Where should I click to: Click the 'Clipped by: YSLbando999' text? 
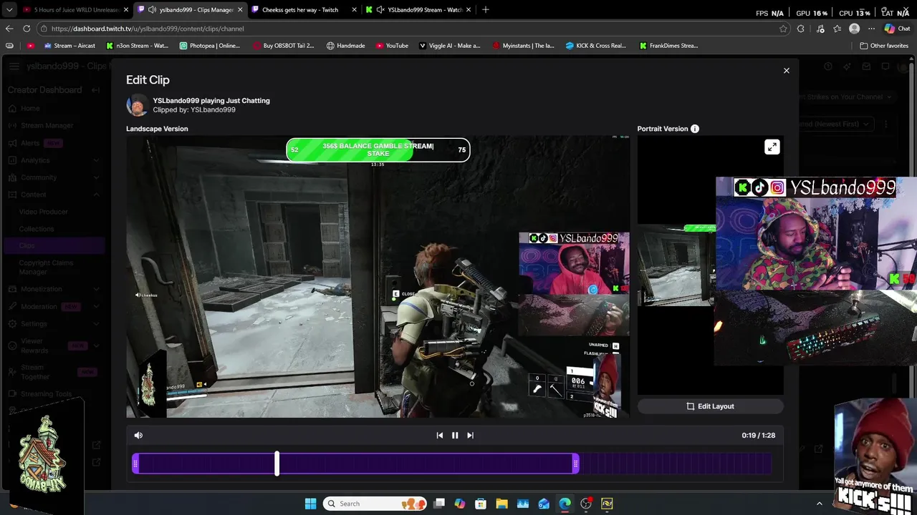click(193, 109)
